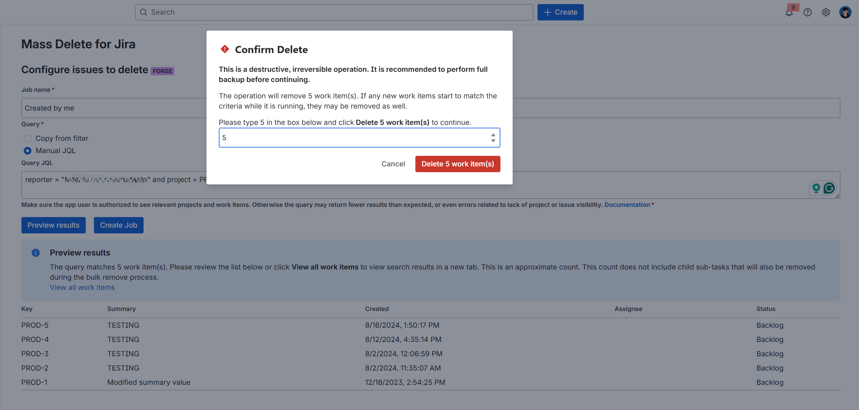Click the PROD-5 issue key
The image size is (859, 410).
pos(35,325)
